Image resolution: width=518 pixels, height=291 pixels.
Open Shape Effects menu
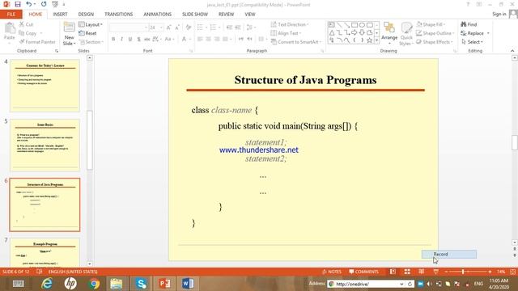coord(435,42)
